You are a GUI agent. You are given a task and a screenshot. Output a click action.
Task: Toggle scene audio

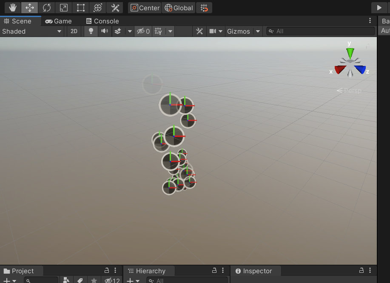[105, 31]
